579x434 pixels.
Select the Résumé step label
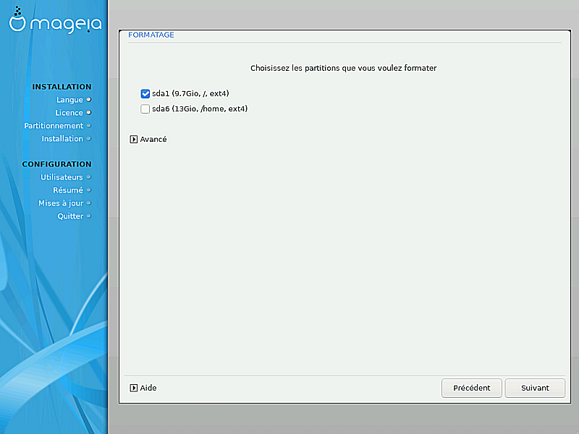(67, 190)
